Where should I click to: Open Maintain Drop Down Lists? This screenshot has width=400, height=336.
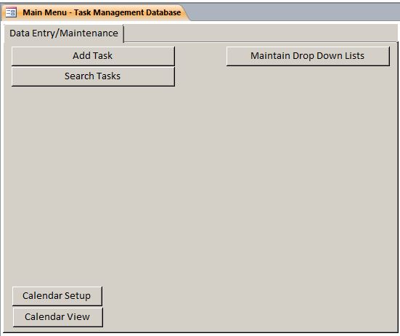coord(308,56)
